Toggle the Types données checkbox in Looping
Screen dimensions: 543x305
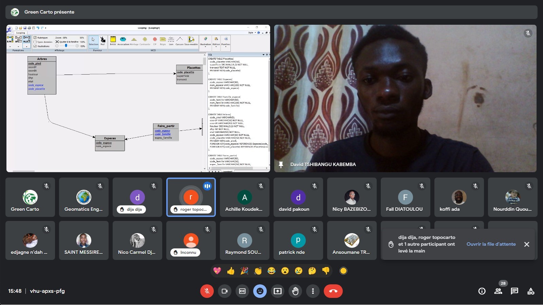click(x=35, y=42)
